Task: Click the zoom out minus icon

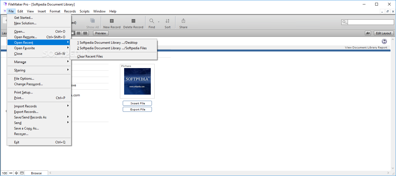Action: pos(11,173)
